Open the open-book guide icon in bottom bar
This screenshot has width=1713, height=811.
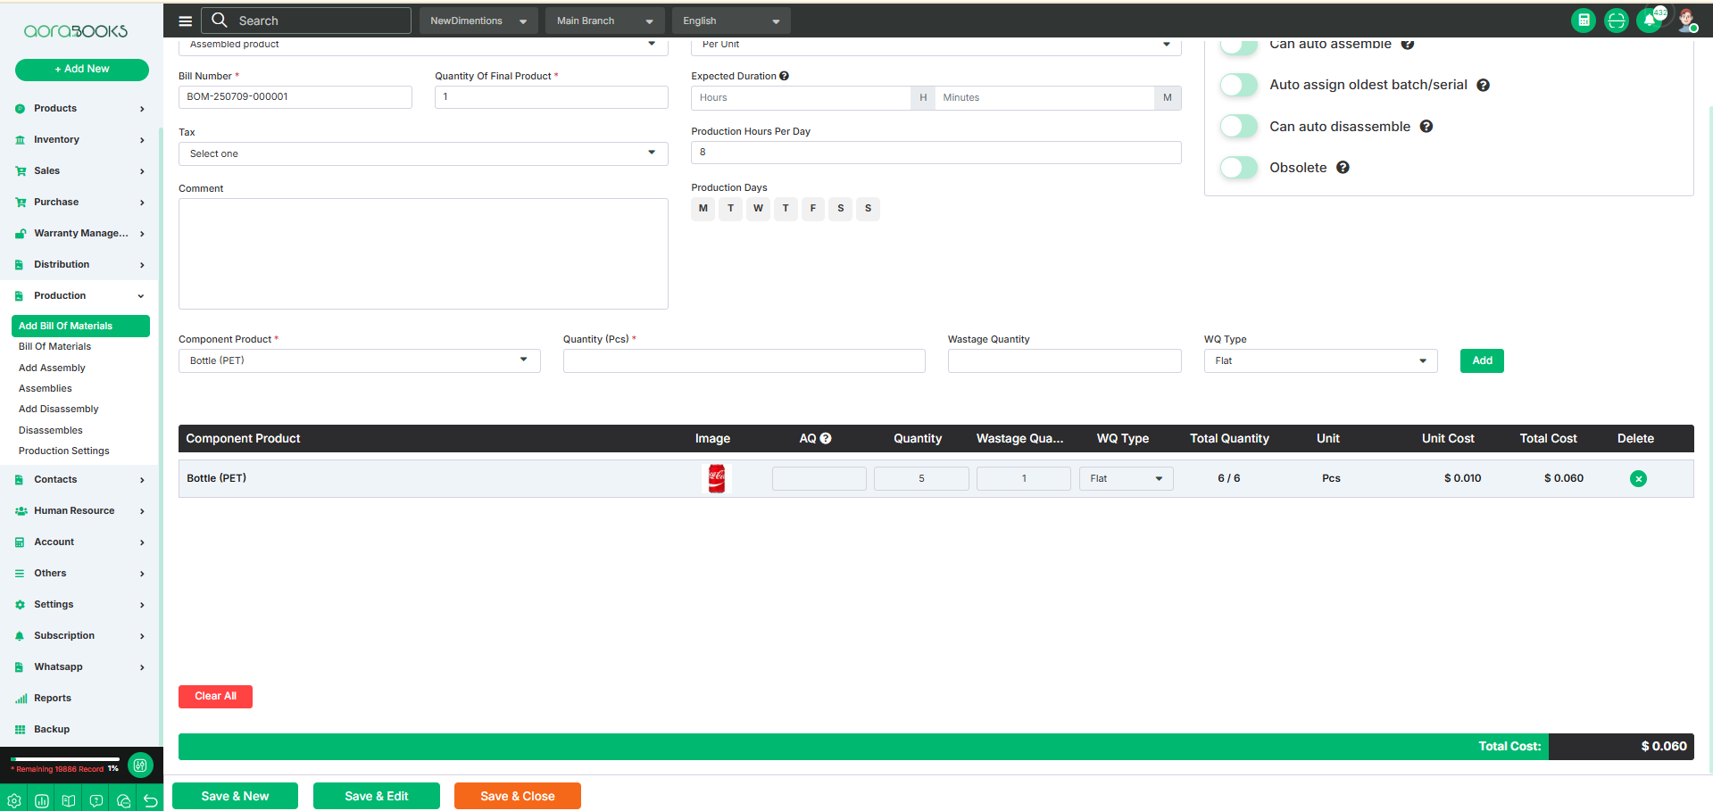[69, 800]
